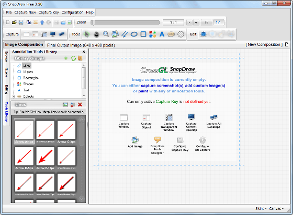Screen dimensions: 293x215
Task: Click the first Edit toolbar icon
Action: pos(203,34)
